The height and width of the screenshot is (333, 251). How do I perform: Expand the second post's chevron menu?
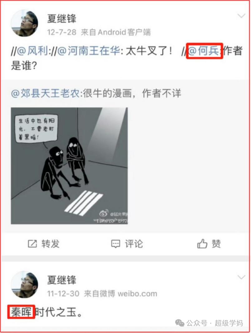pos(241,277)
